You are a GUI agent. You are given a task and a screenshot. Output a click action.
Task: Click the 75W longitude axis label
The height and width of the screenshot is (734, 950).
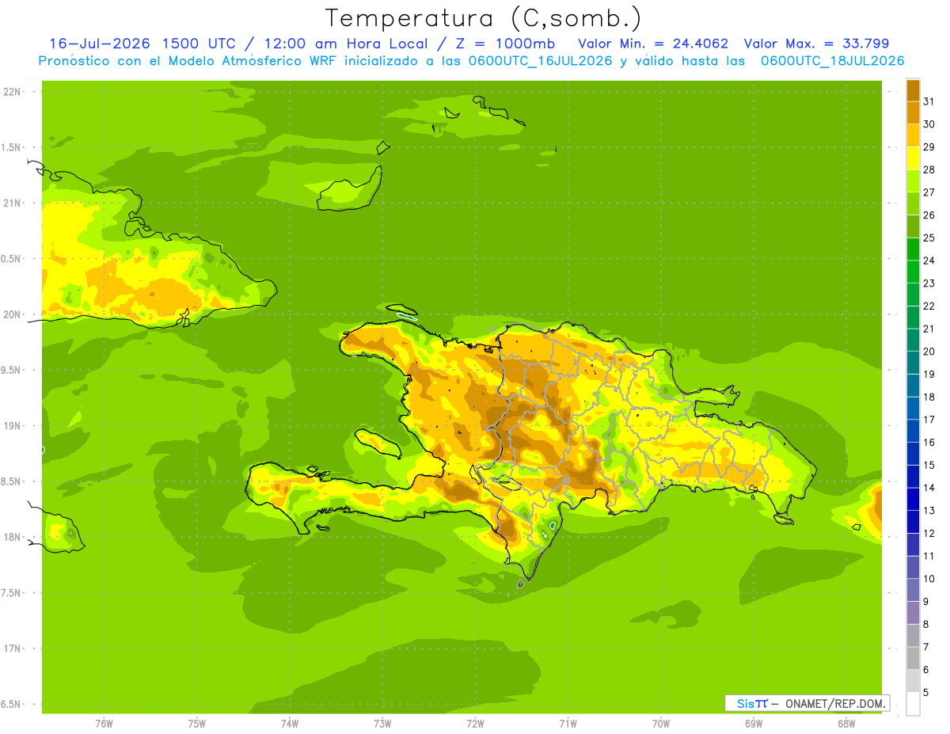click(197, 723)
